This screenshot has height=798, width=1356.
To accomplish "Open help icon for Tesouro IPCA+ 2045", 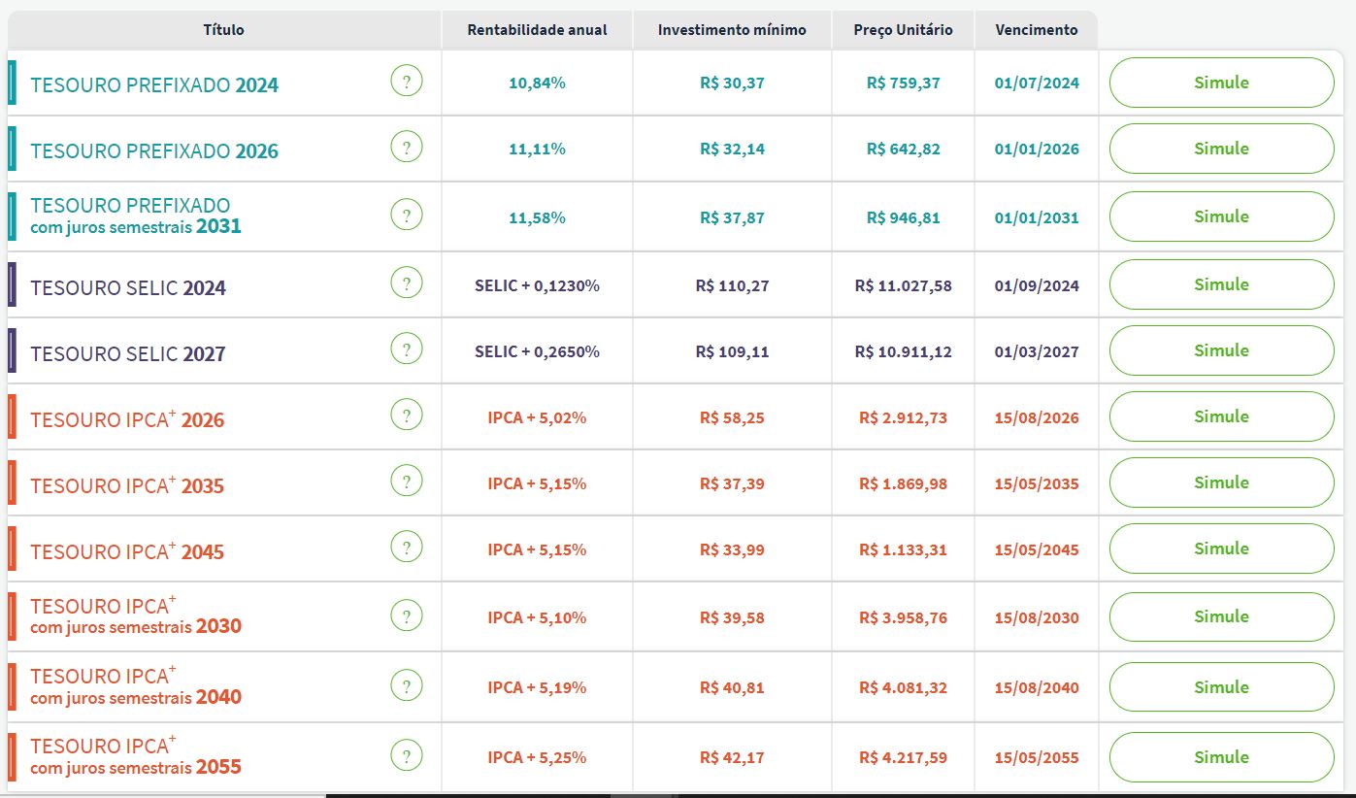I will pos(407,548).
